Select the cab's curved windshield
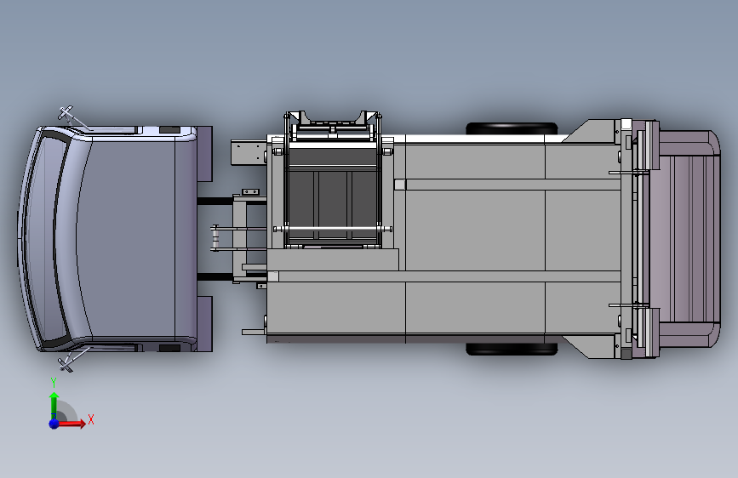Image resolution: width=738 pixels, height=478 pixels. click(45, 239)
